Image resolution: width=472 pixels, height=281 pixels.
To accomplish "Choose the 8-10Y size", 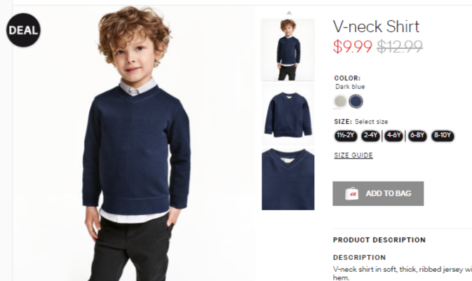I will 443,136.
